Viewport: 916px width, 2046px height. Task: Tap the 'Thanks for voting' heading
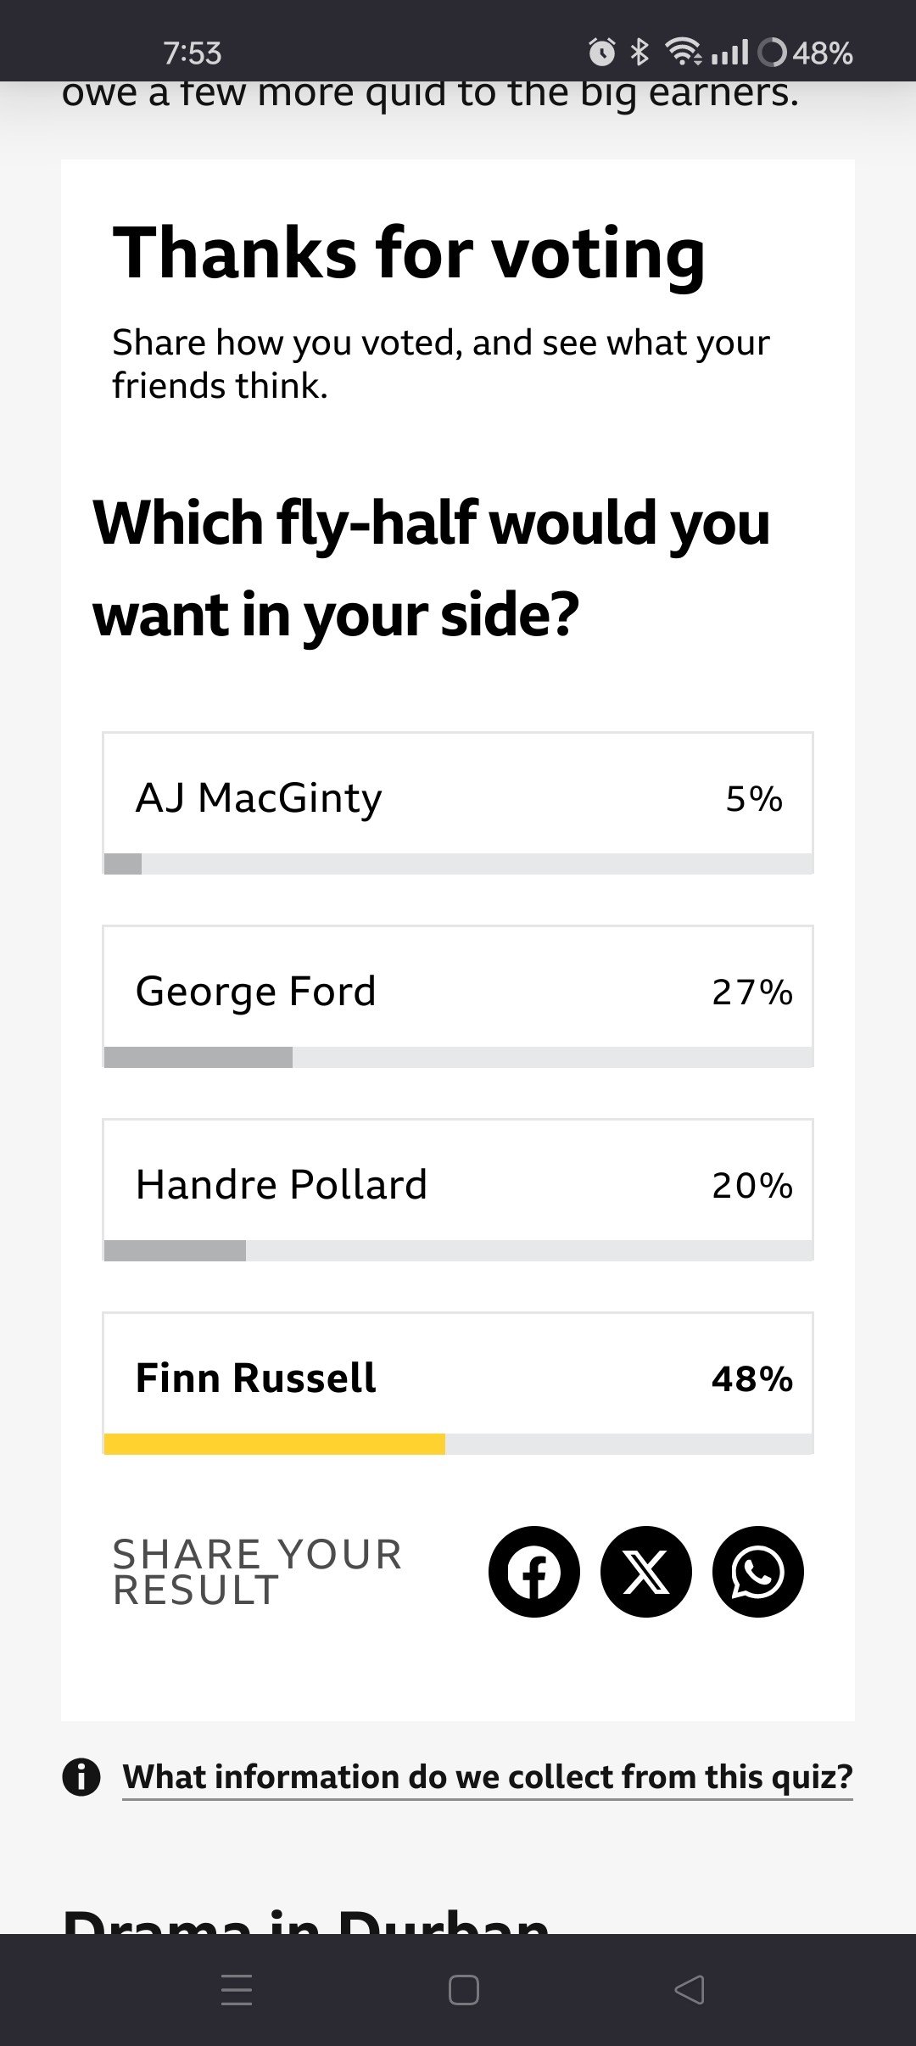[x=409, y=253]
